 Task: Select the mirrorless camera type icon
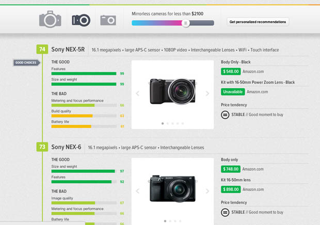click(x=81, y=20)
